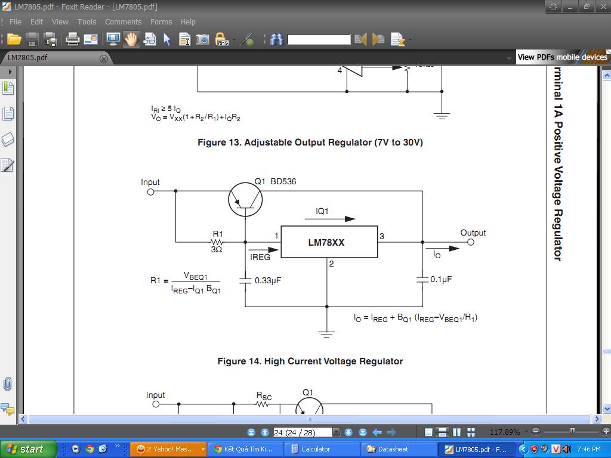The image size is (611, 458).
Task: Go to the previous view using the left arrow
Action: coord(377,432)
